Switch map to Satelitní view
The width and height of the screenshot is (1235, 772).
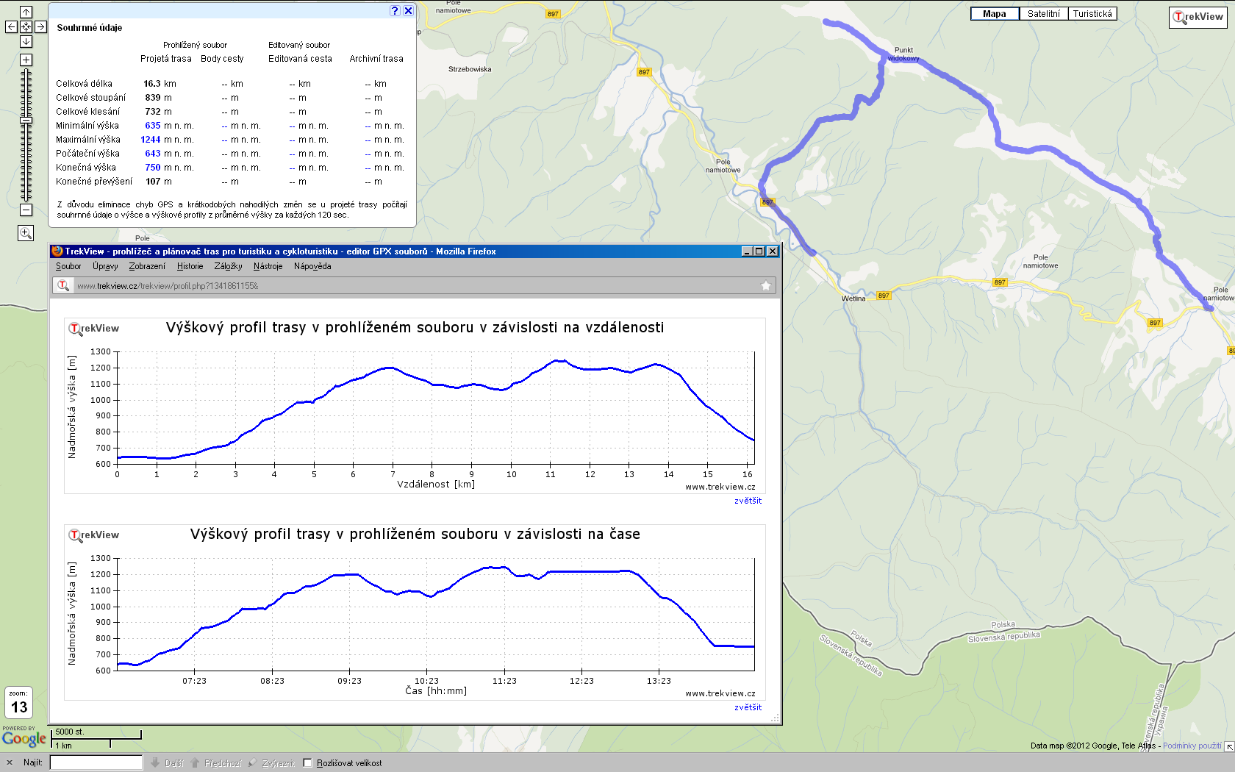coord(1043,14)
